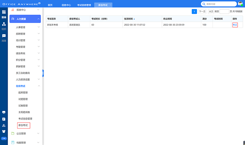Click the 下一页 next page button
This screenshot has width=245, height=145.
tap(202, 11)
